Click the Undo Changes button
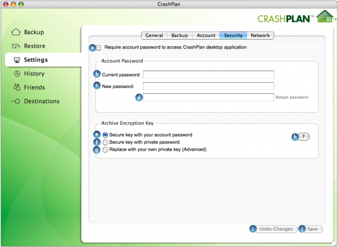Viewport: 338px width, 247px height. [x=276, y=229]
